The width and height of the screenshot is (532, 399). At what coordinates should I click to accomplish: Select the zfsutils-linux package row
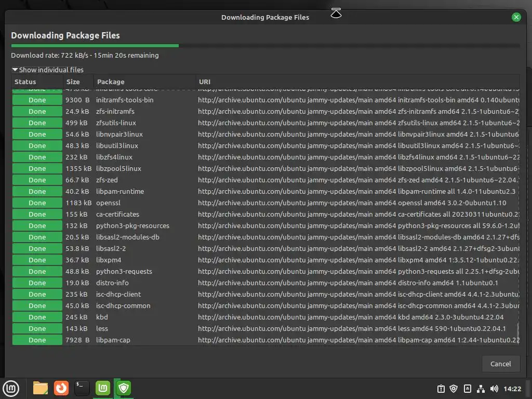[265, 123]
